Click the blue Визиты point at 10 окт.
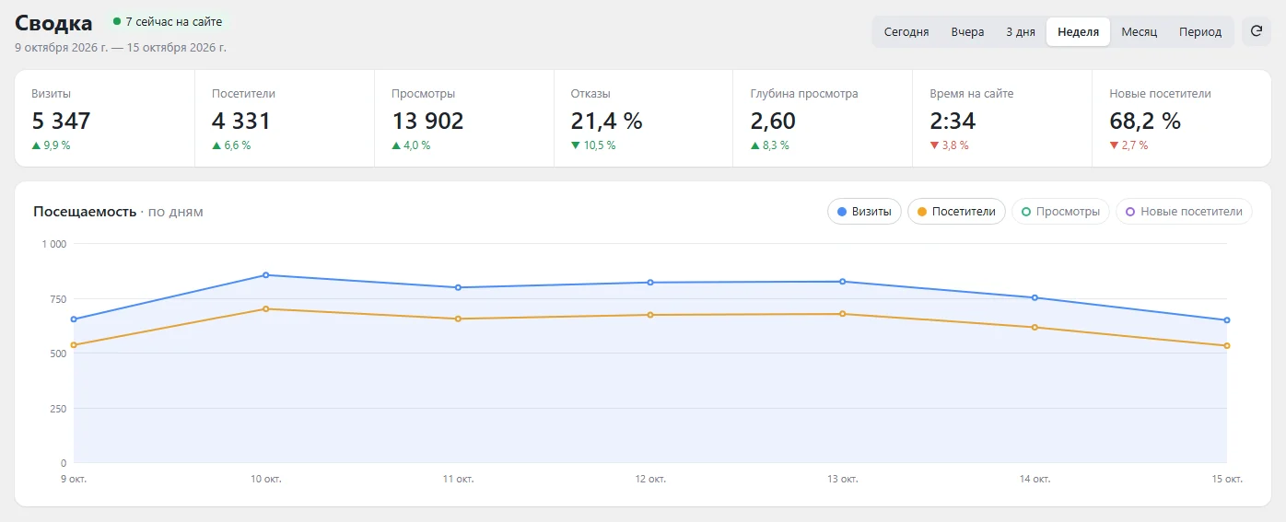 click(266, 275)
